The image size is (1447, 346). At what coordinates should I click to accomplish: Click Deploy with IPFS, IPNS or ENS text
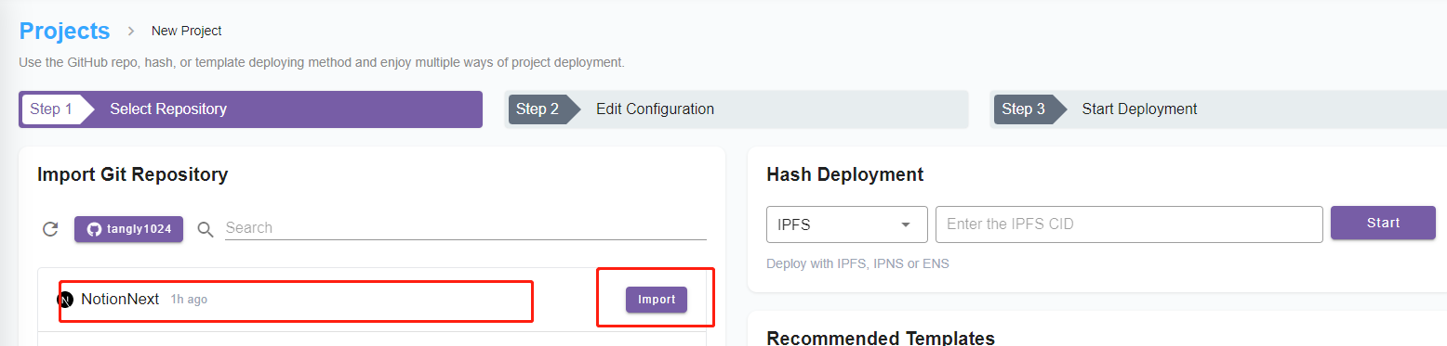[x=857, y=263]
